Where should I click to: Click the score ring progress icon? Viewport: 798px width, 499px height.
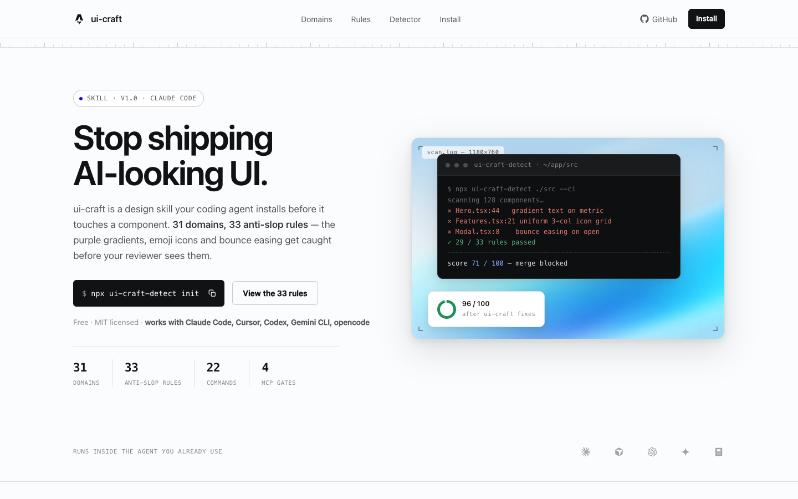point(447,309)
